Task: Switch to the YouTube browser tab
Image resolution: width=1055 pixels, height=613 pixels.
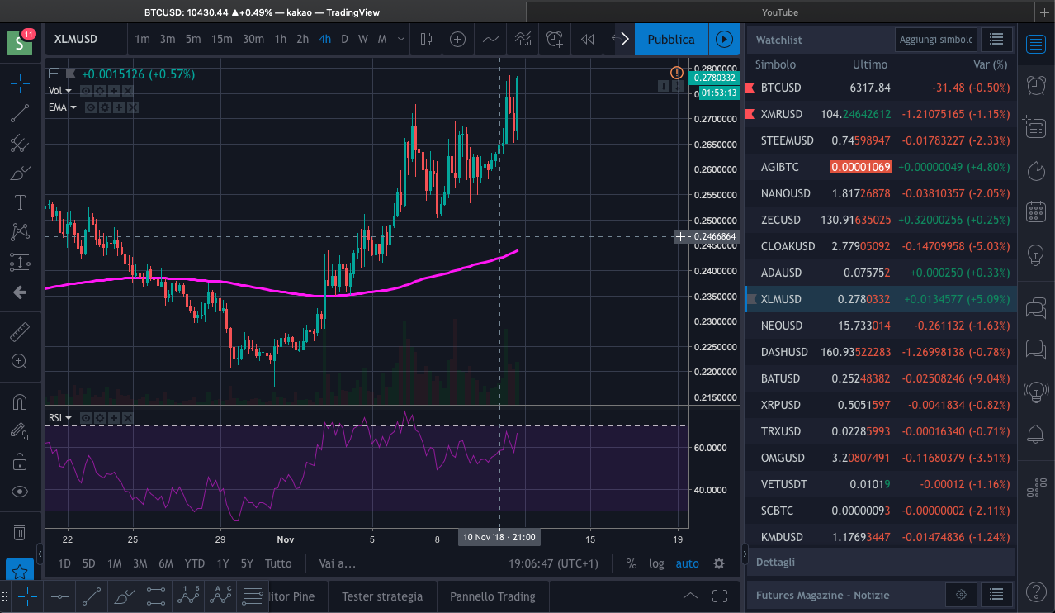Action: tap(779, 12)
